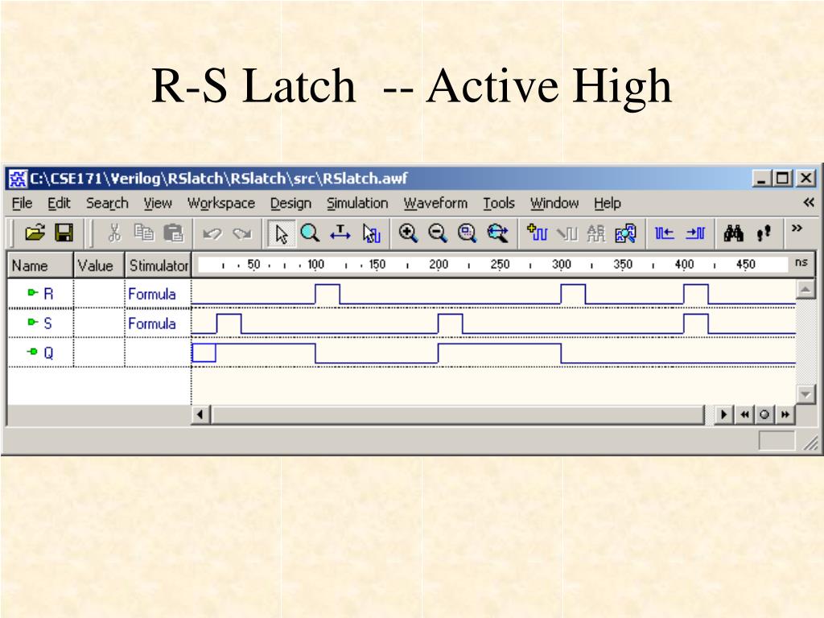Open Find with the binoculars icon

click(x=734, y=233)
